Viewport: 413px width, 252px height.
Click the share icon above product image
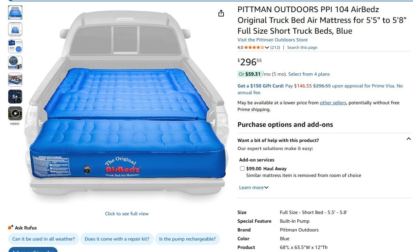pos(221,13)
